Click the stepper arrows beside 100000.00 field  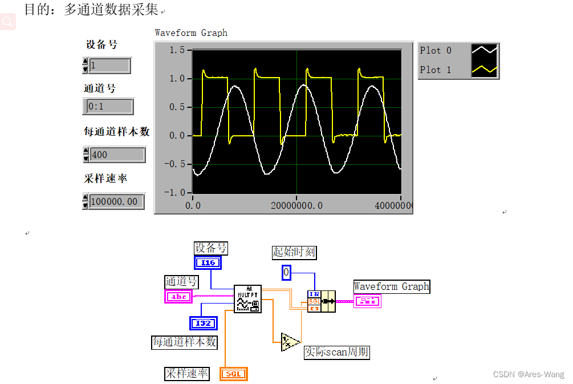(86, 201)
